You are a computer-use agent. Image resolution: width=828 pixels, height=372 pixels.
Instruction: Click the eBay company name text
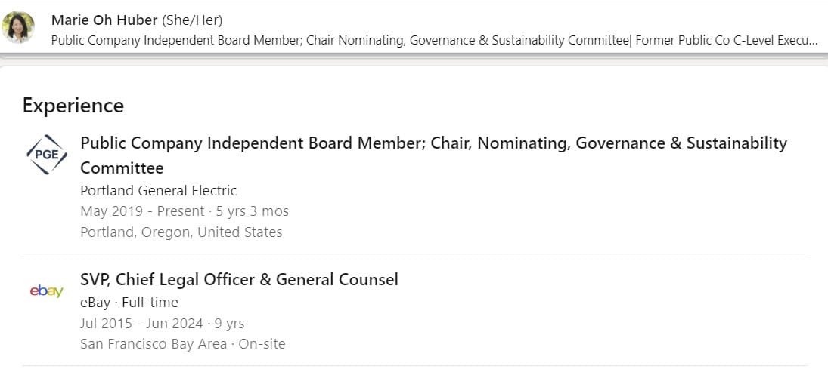point(95,303)
